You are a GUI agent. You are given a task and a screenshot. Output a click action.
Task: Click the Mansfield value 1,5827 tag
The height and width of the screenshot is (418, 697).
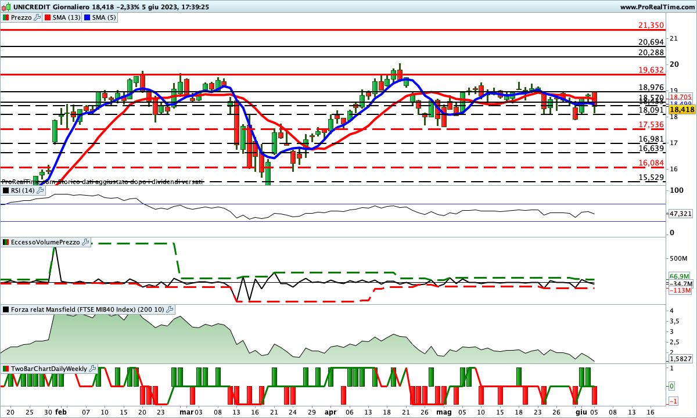tap(680, 359)
